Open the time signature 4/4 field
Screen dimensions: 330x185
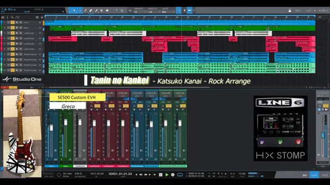(233, 174)
